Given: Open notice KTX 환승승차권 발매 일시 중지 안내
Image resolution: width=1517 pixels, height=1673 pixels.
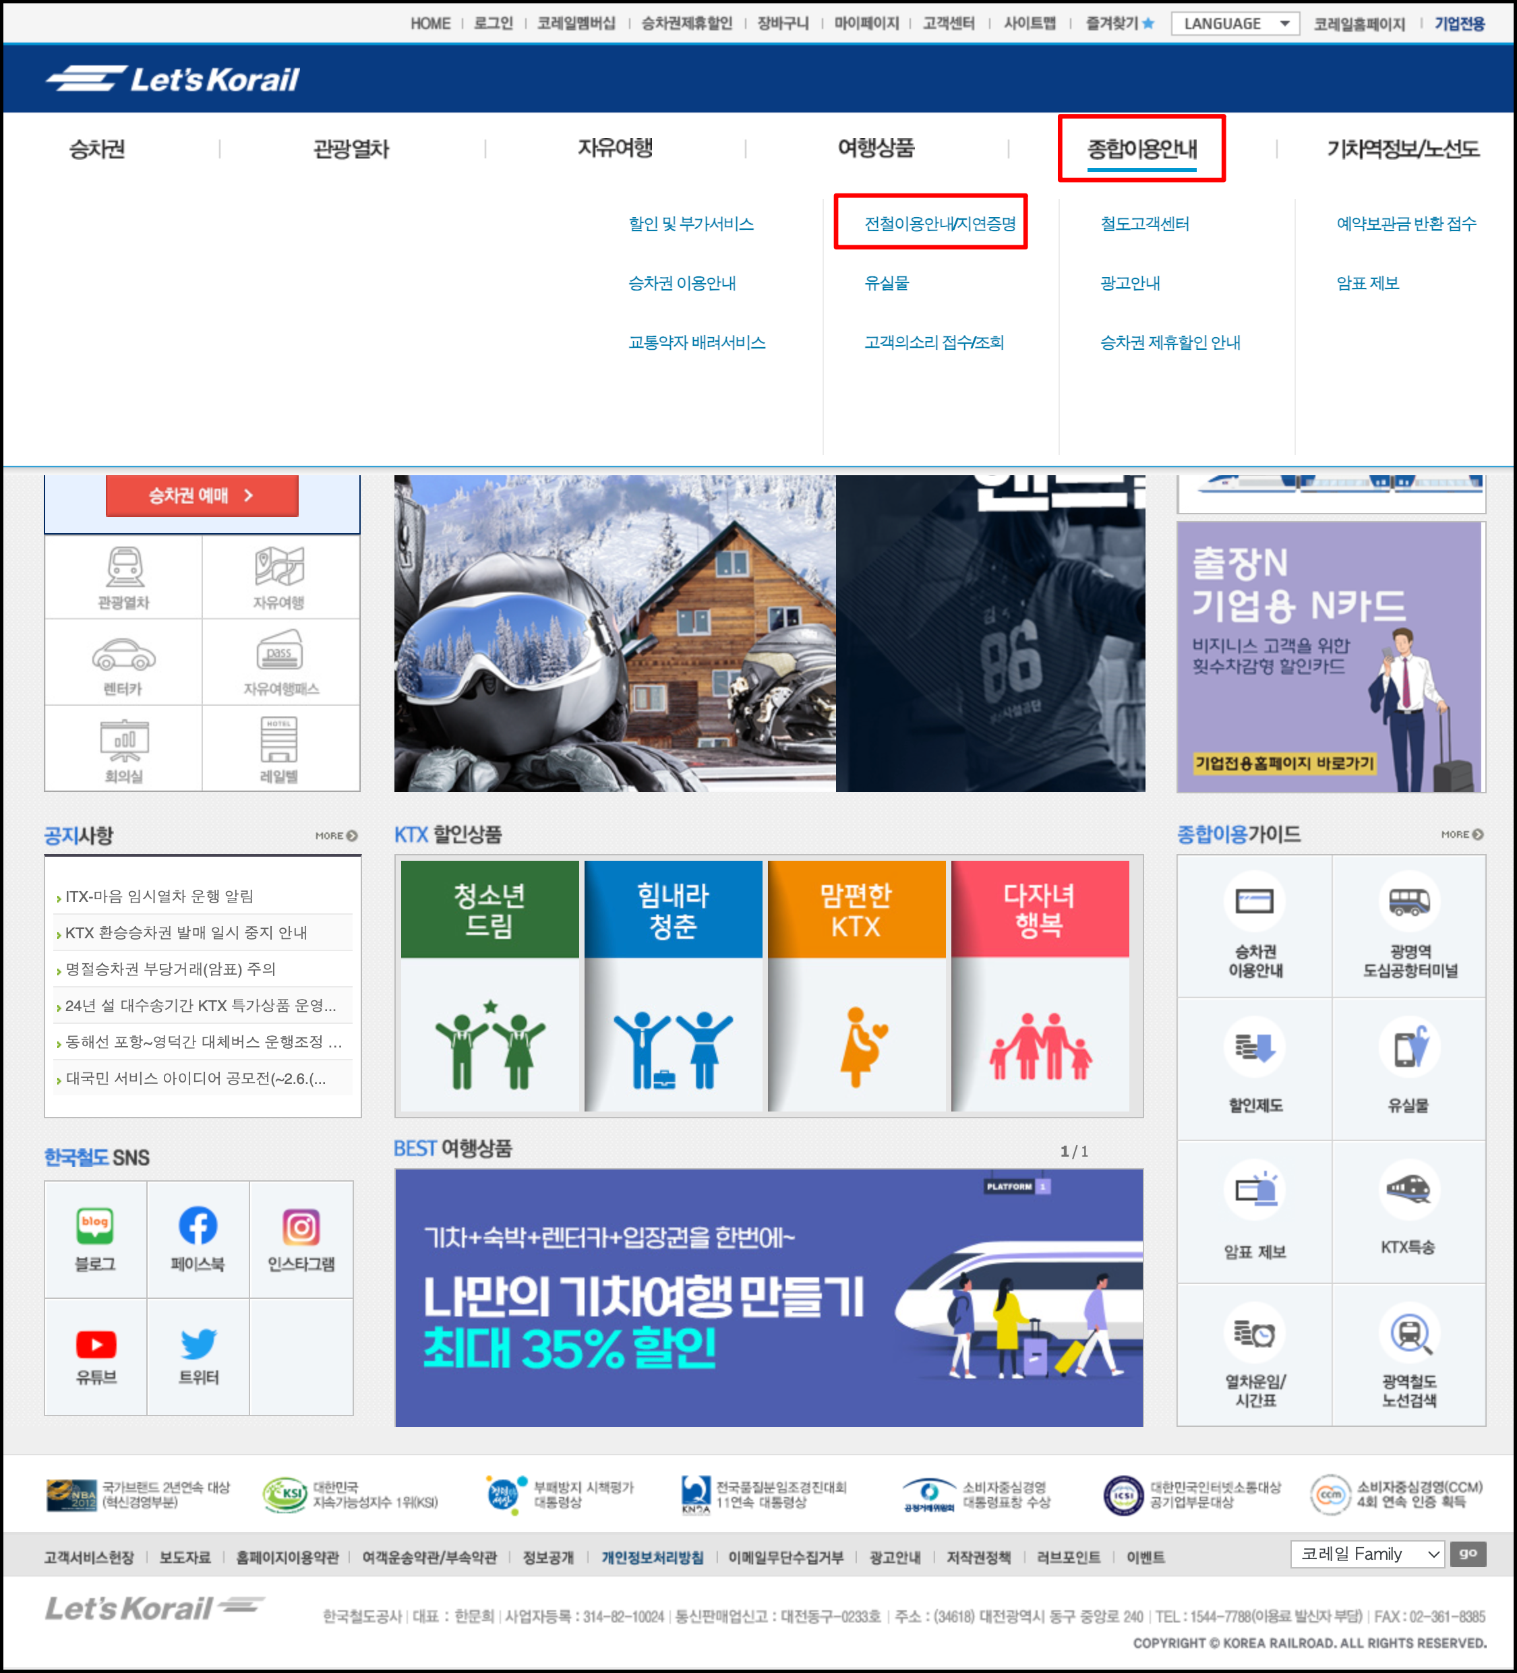Looking at the screenshot, I should (186, 933).
